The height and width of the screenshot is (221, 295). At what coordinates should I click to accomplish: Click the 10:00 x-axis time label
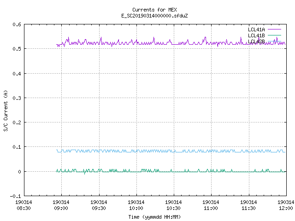(136, 208)
